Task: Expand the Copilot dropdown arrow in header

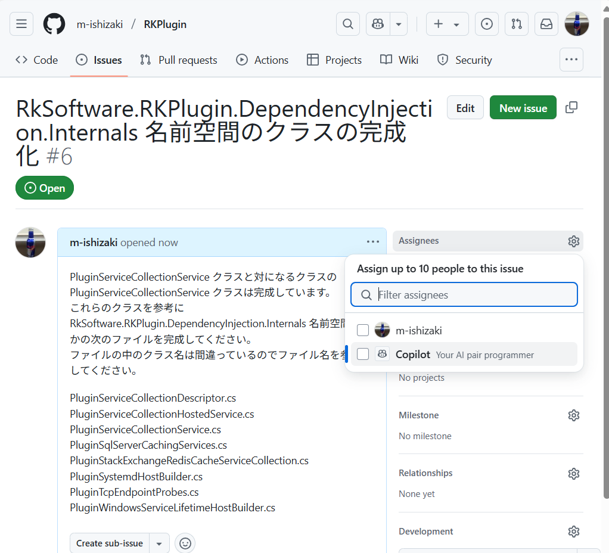Action: [399, 24]
